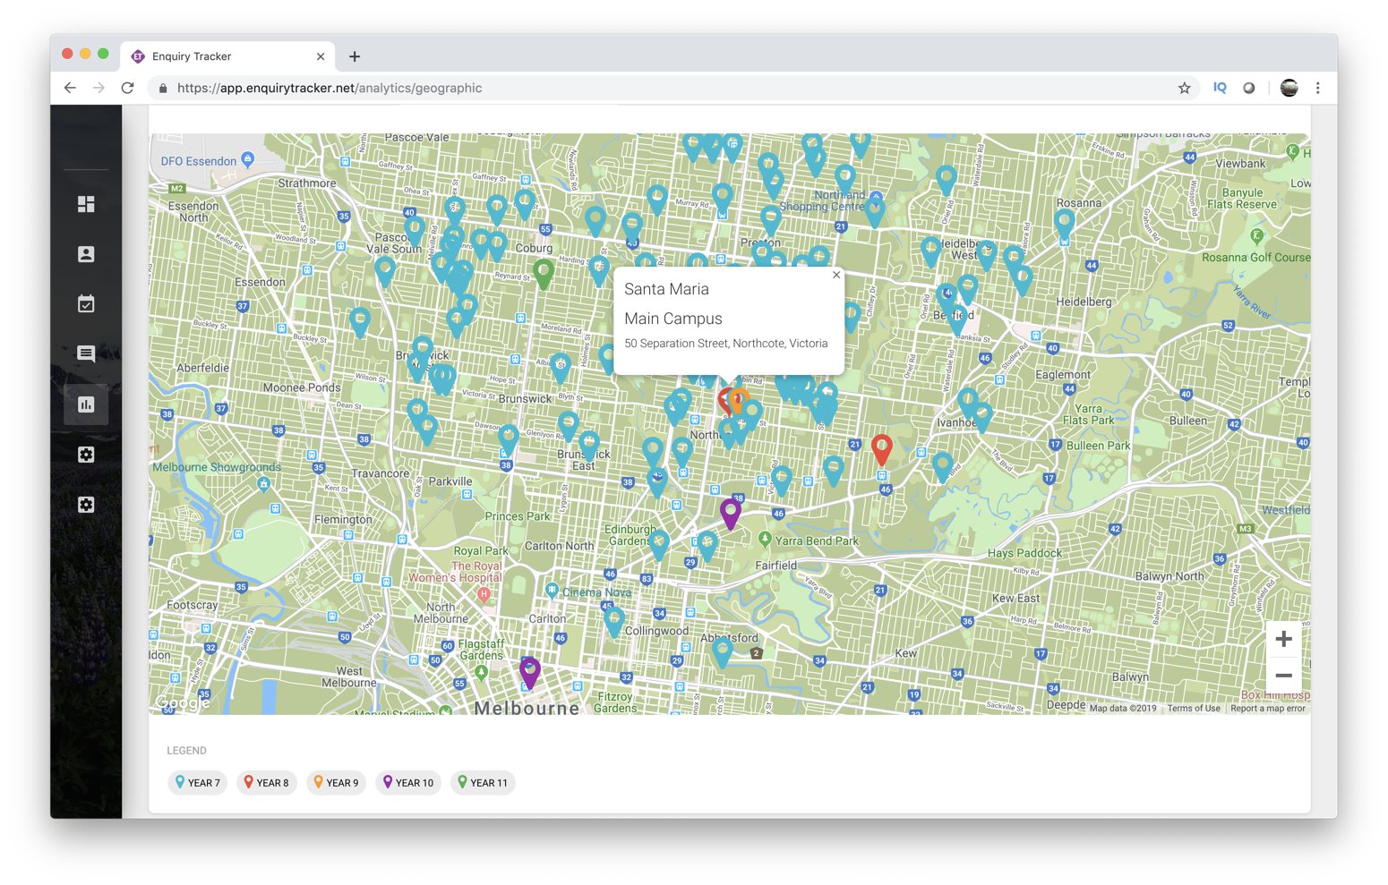Screen dimensions: 1388x885
Task: Click the purple Year 10 marker near Melbourne CBD
Action: coord(529,672)
